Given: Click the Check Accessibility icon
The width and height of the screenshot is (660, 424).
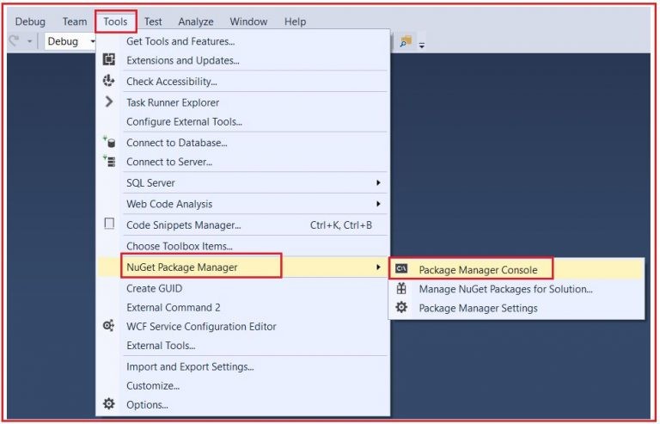Looking at the screenshot, I should point(109,81).
